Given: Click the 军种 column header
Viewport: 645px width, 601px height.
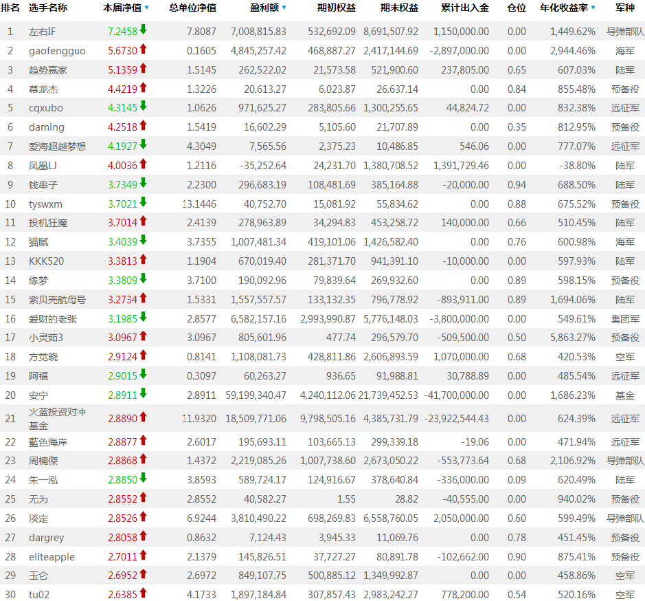Looking at the screenshot, I should click(x=625, y=8).
